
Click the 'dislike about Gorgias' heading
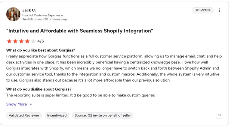coord(39,89)
